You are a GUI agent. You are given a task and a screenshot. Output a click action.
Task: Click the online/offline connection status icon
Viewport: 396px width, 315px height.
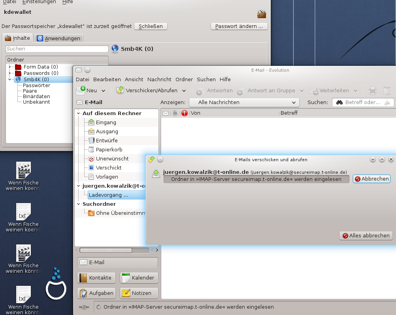point(84,307)
